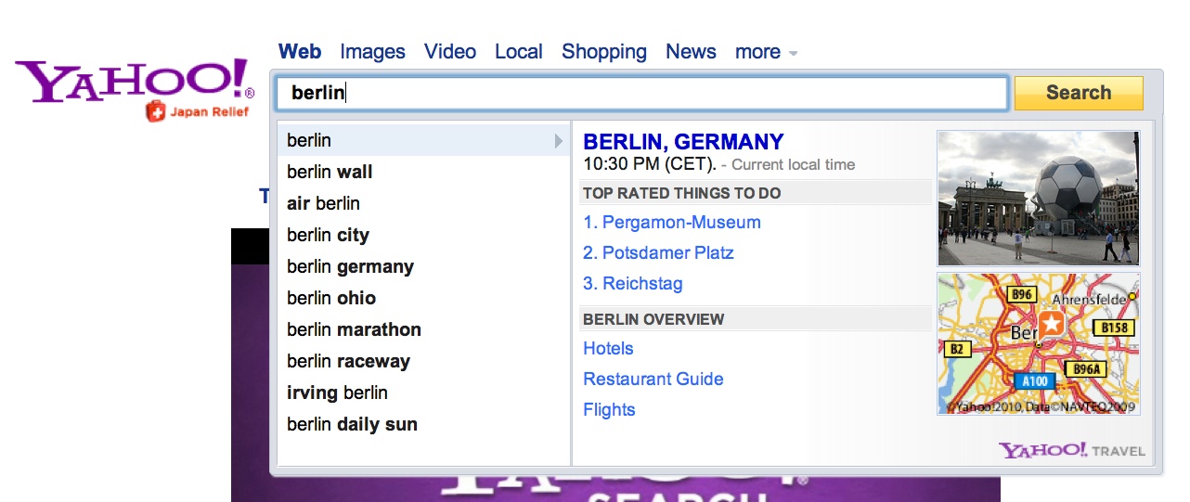Select the 'irving berlin' suggestion
This screenshot has width=1190, height=502.
click(x=424, y=393)
